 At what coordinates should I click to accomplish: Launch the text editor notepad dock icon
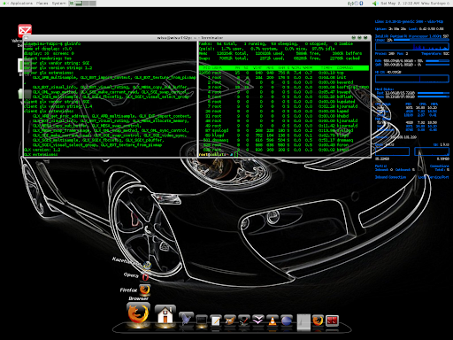tap(216, 321)
